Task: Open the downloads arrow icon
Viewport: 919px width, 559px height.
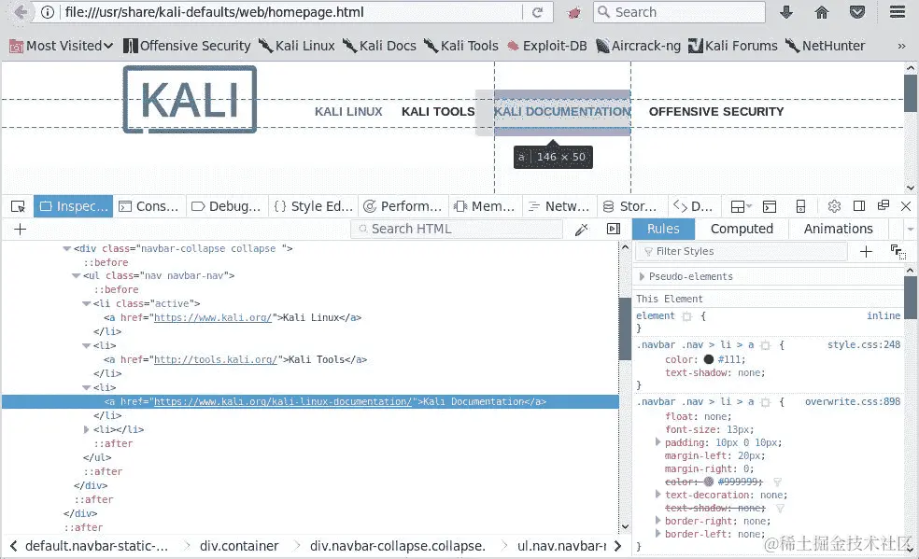Action: pyautogui.click(x=786, y=12)
